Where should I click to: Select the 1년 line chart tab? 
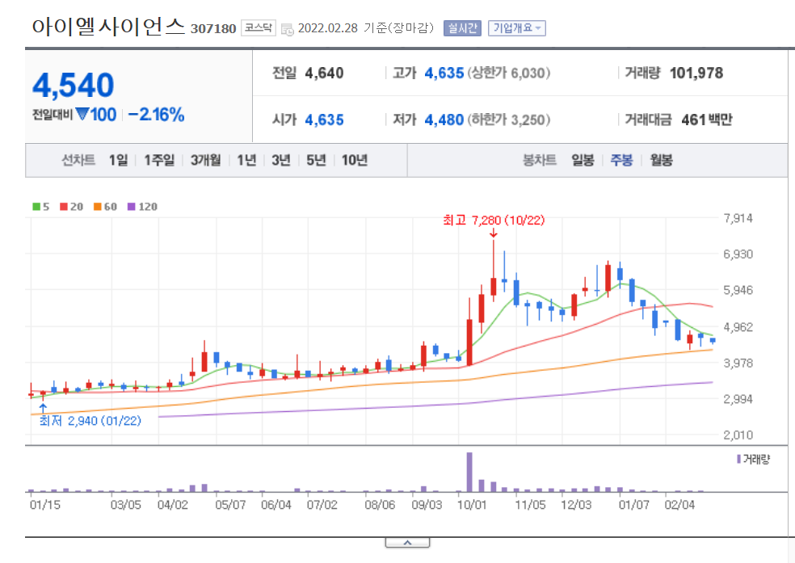[246, 160]
